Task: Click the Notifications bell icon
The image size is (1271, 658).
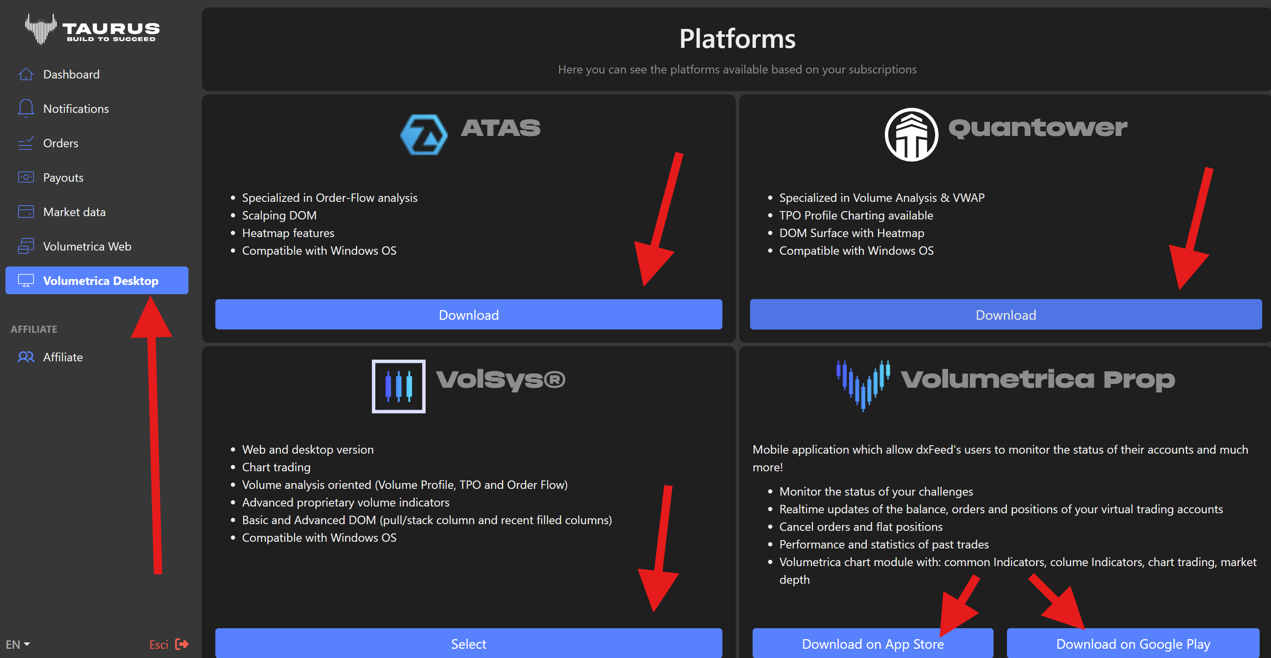Action: pos(26,108)
